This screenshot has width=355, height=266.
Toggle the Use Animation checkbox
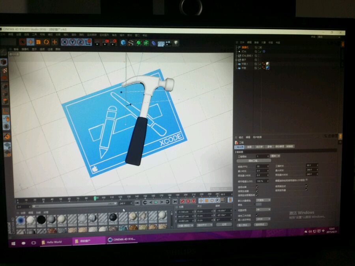[x=257, y=187]
